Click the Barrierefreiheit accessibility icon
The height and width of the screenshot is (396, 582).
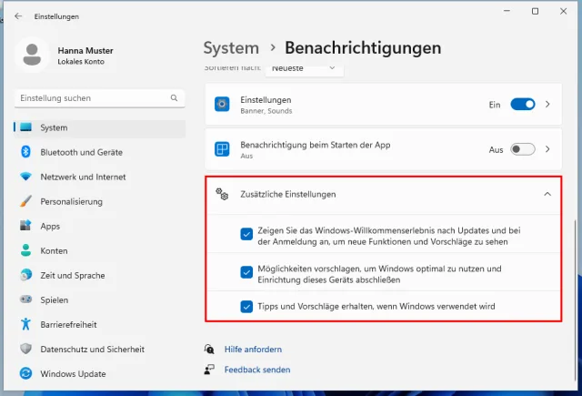pos(25,324)
